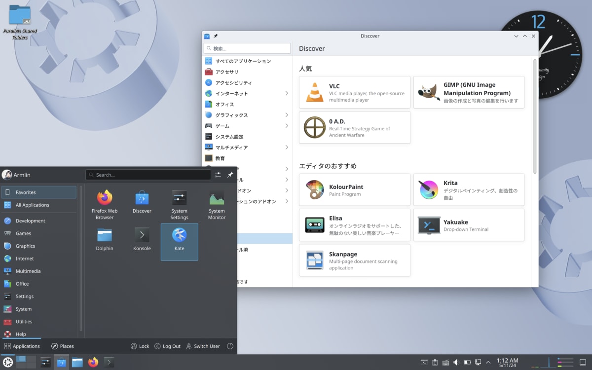Click the Lock button
The image size is (592, 370).
point(140,346)
